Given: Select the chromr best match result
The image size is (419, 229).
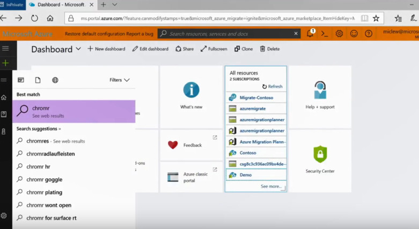Looking at the screenshot, I should tap(73, 111).
